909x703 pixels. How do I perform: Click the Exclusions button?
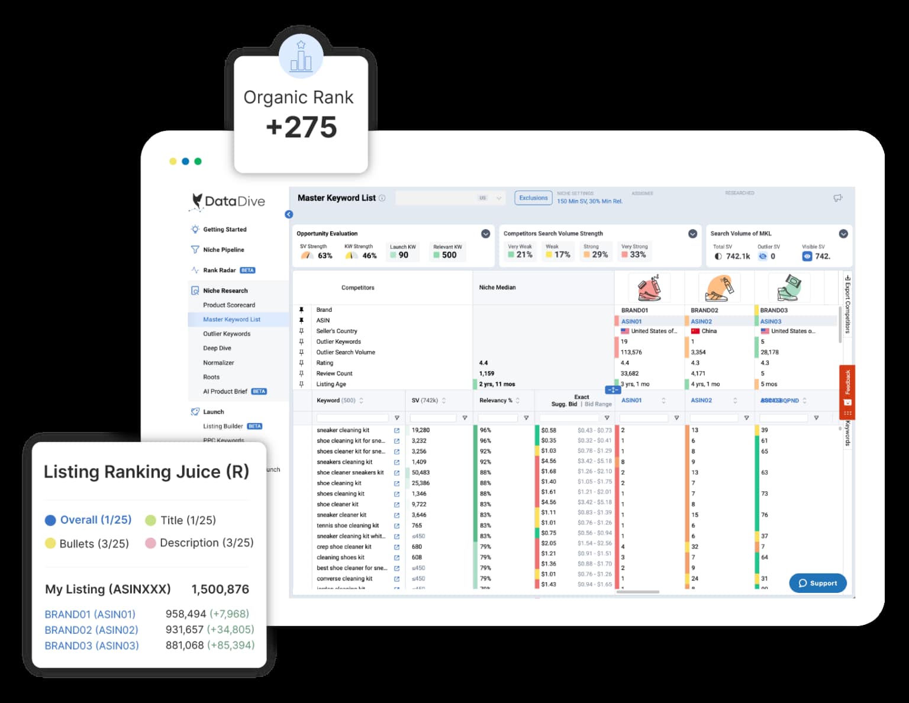point(533,198)
